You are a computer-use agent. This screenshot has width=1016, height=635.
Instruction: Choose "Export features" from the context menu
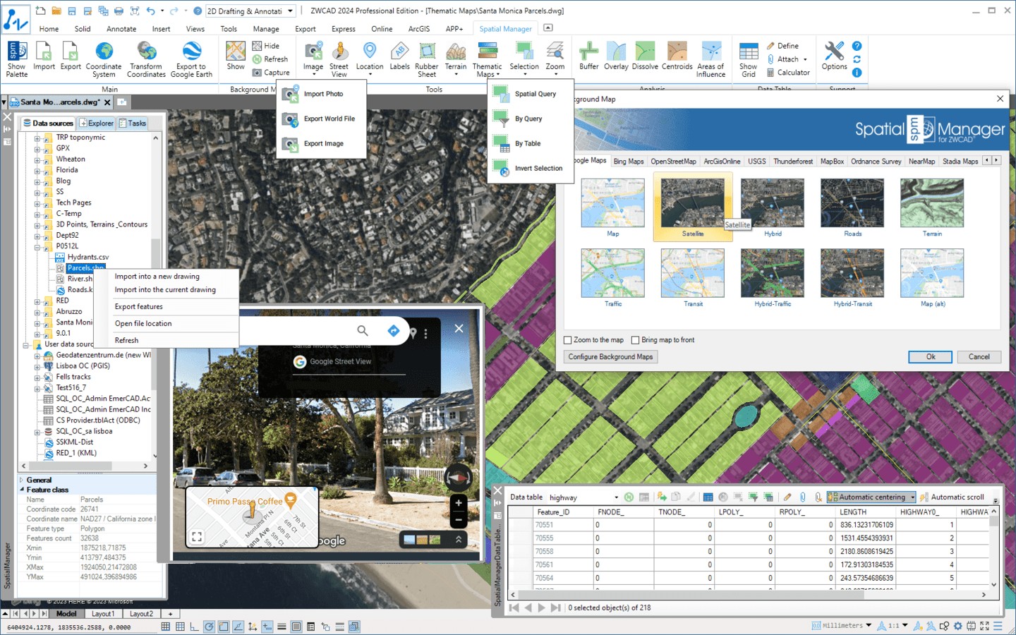139,306
